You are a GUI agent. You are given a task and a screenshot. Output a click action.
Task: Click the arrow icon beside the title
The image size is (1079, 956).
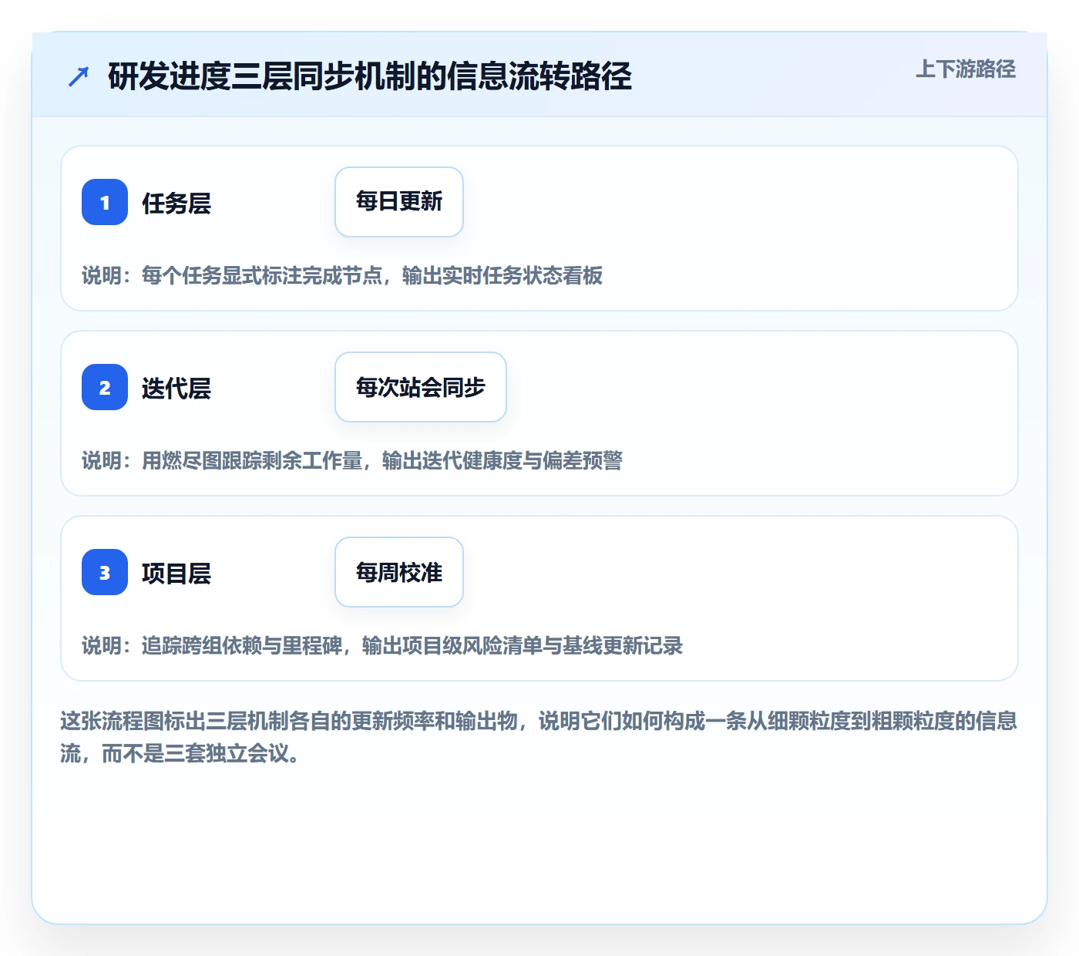pyautogui.click(x=79, y=76)
